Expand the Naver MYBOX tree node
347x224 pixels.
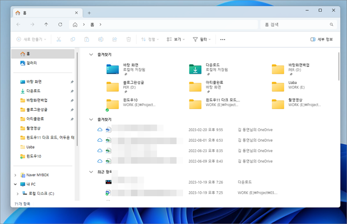pyautogui.click(x=15, y=175)
